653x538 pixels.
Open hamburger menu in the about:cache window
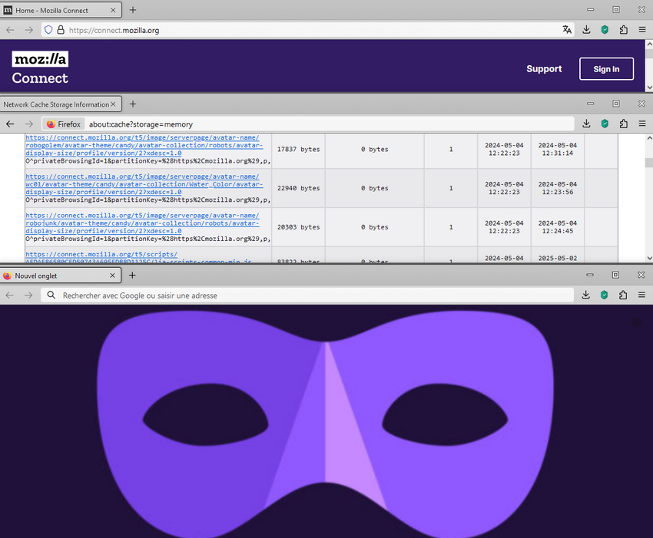point(641,124)
